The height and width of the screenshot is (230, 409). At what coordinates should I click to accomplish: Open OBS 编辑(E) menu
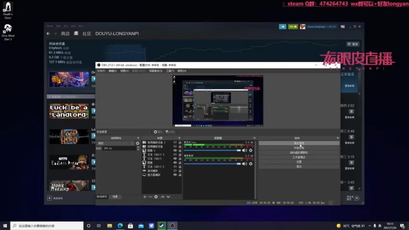pyautogui.click(x=112, y=71)
